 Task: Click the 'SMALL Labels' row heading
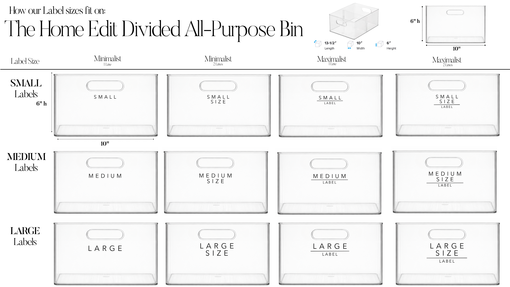[x=26, y=88]
